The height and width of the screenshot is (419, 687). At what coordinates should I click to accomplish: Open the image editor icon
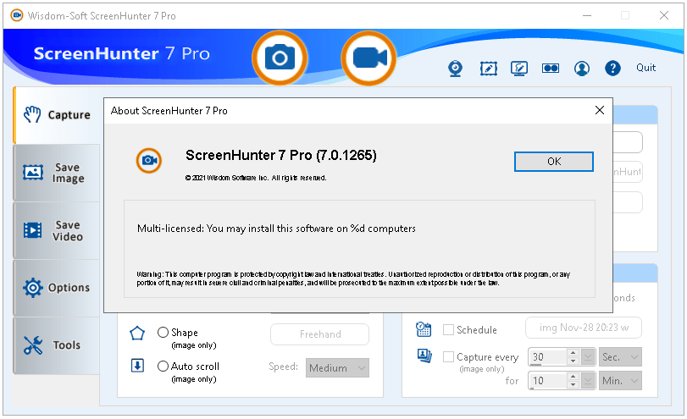point(489,69)
